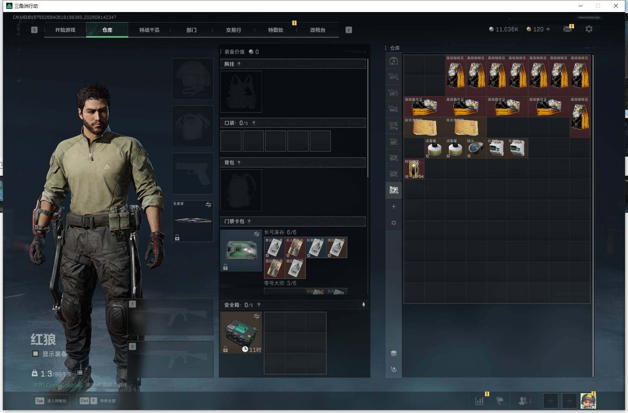Click the helmet equipment slot
The image size is (628, 413).
[x=193, y=78]
